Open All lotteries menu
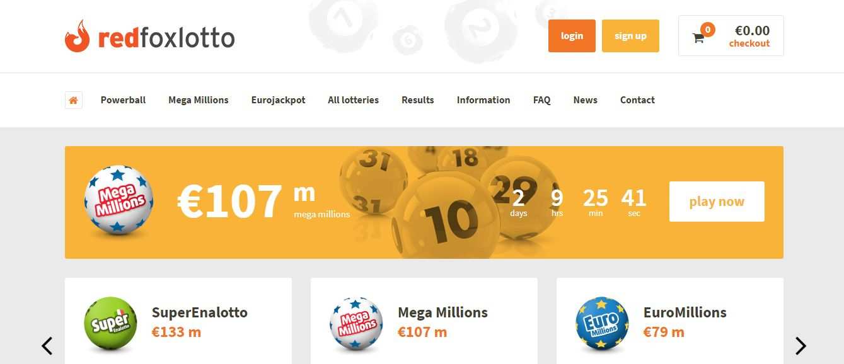 (x=353, y=100)
